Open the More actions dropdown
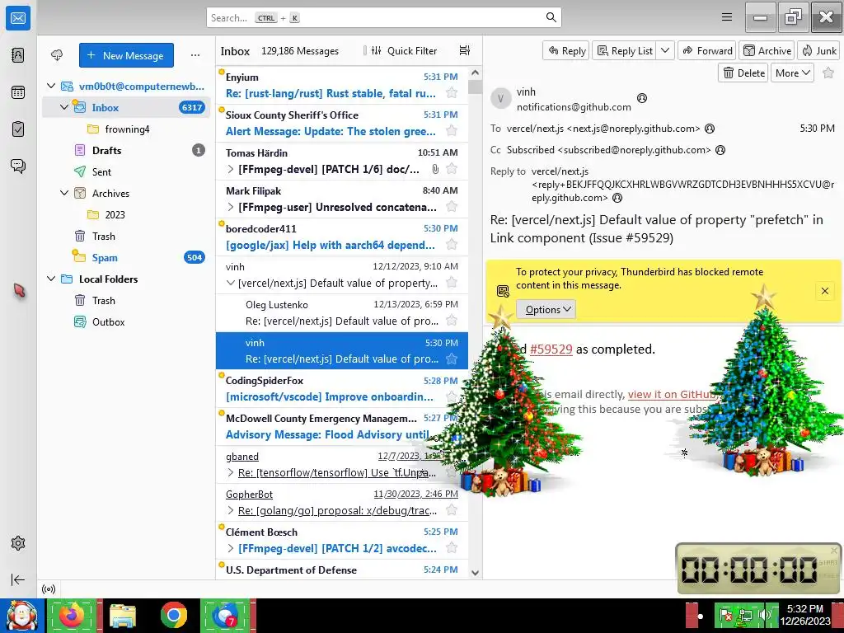The image size is (844, 633). tap(792, 73)
